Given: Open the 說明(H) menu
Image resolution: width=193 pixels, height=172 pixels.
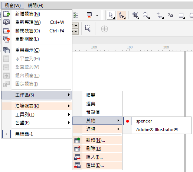Looking at the screenshot, I should coord(36,6).
